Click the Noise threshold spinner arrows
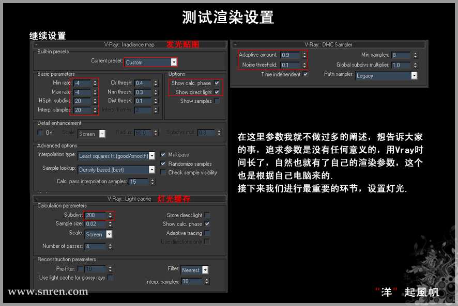 pyautogui.click(x=304, y=65)
